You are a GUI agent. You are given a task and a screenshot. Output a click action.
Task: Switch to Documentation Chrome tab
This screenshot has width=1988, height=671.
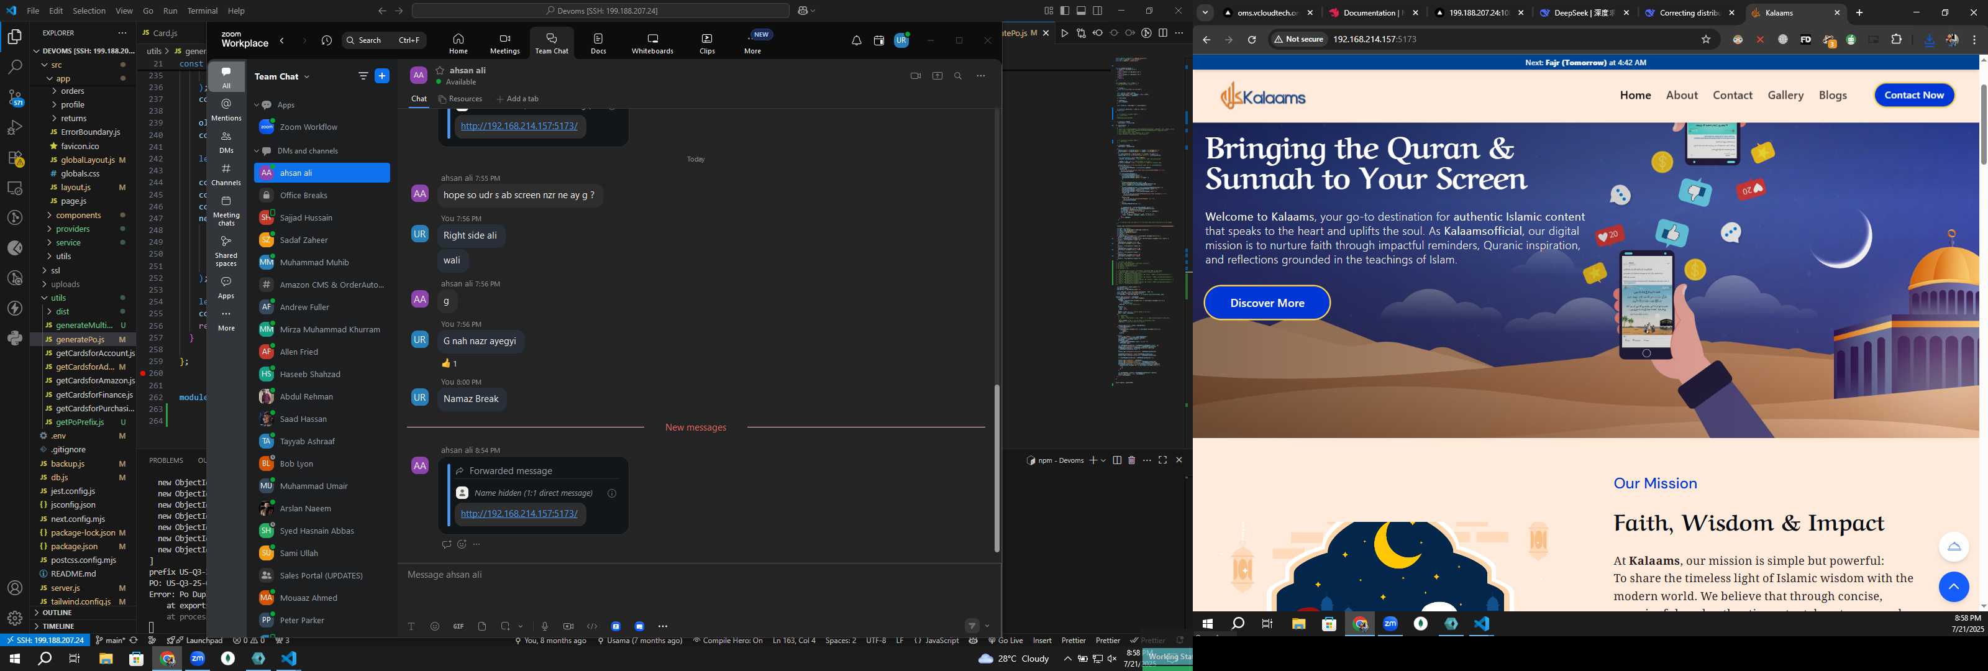1373,13
